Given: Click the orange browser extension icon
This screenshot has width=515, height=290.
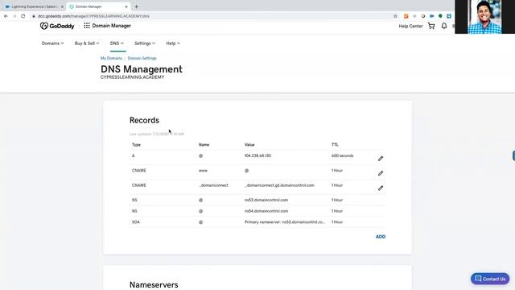Looking at the screenshot, I should (406, 16).
